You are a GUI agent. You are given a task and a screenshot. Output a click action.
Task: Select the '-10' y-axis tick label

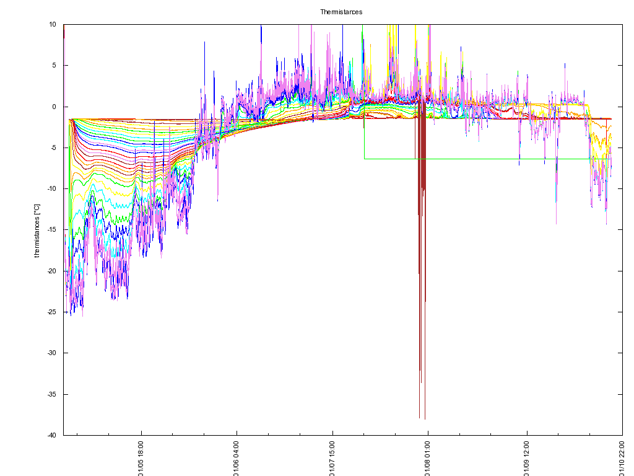click(52, 189)
